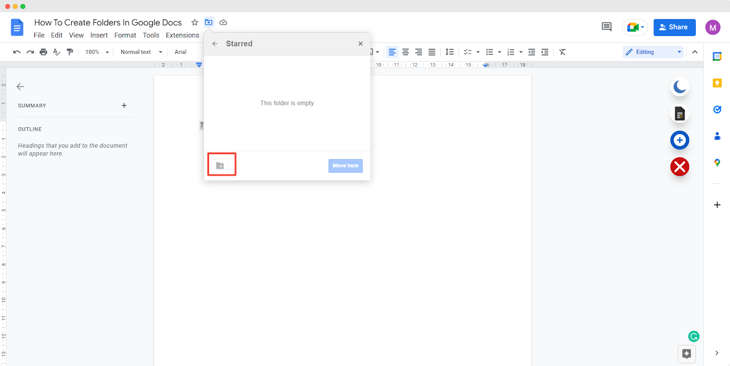Hide the side panel with the chevron
Screen dimensions: 730x366
click(717, 353)
